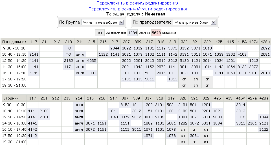Viewport: 272px width, 147px height.
Task: Click the 'Вторник' table header cell
Action: [x=14, y=98]
